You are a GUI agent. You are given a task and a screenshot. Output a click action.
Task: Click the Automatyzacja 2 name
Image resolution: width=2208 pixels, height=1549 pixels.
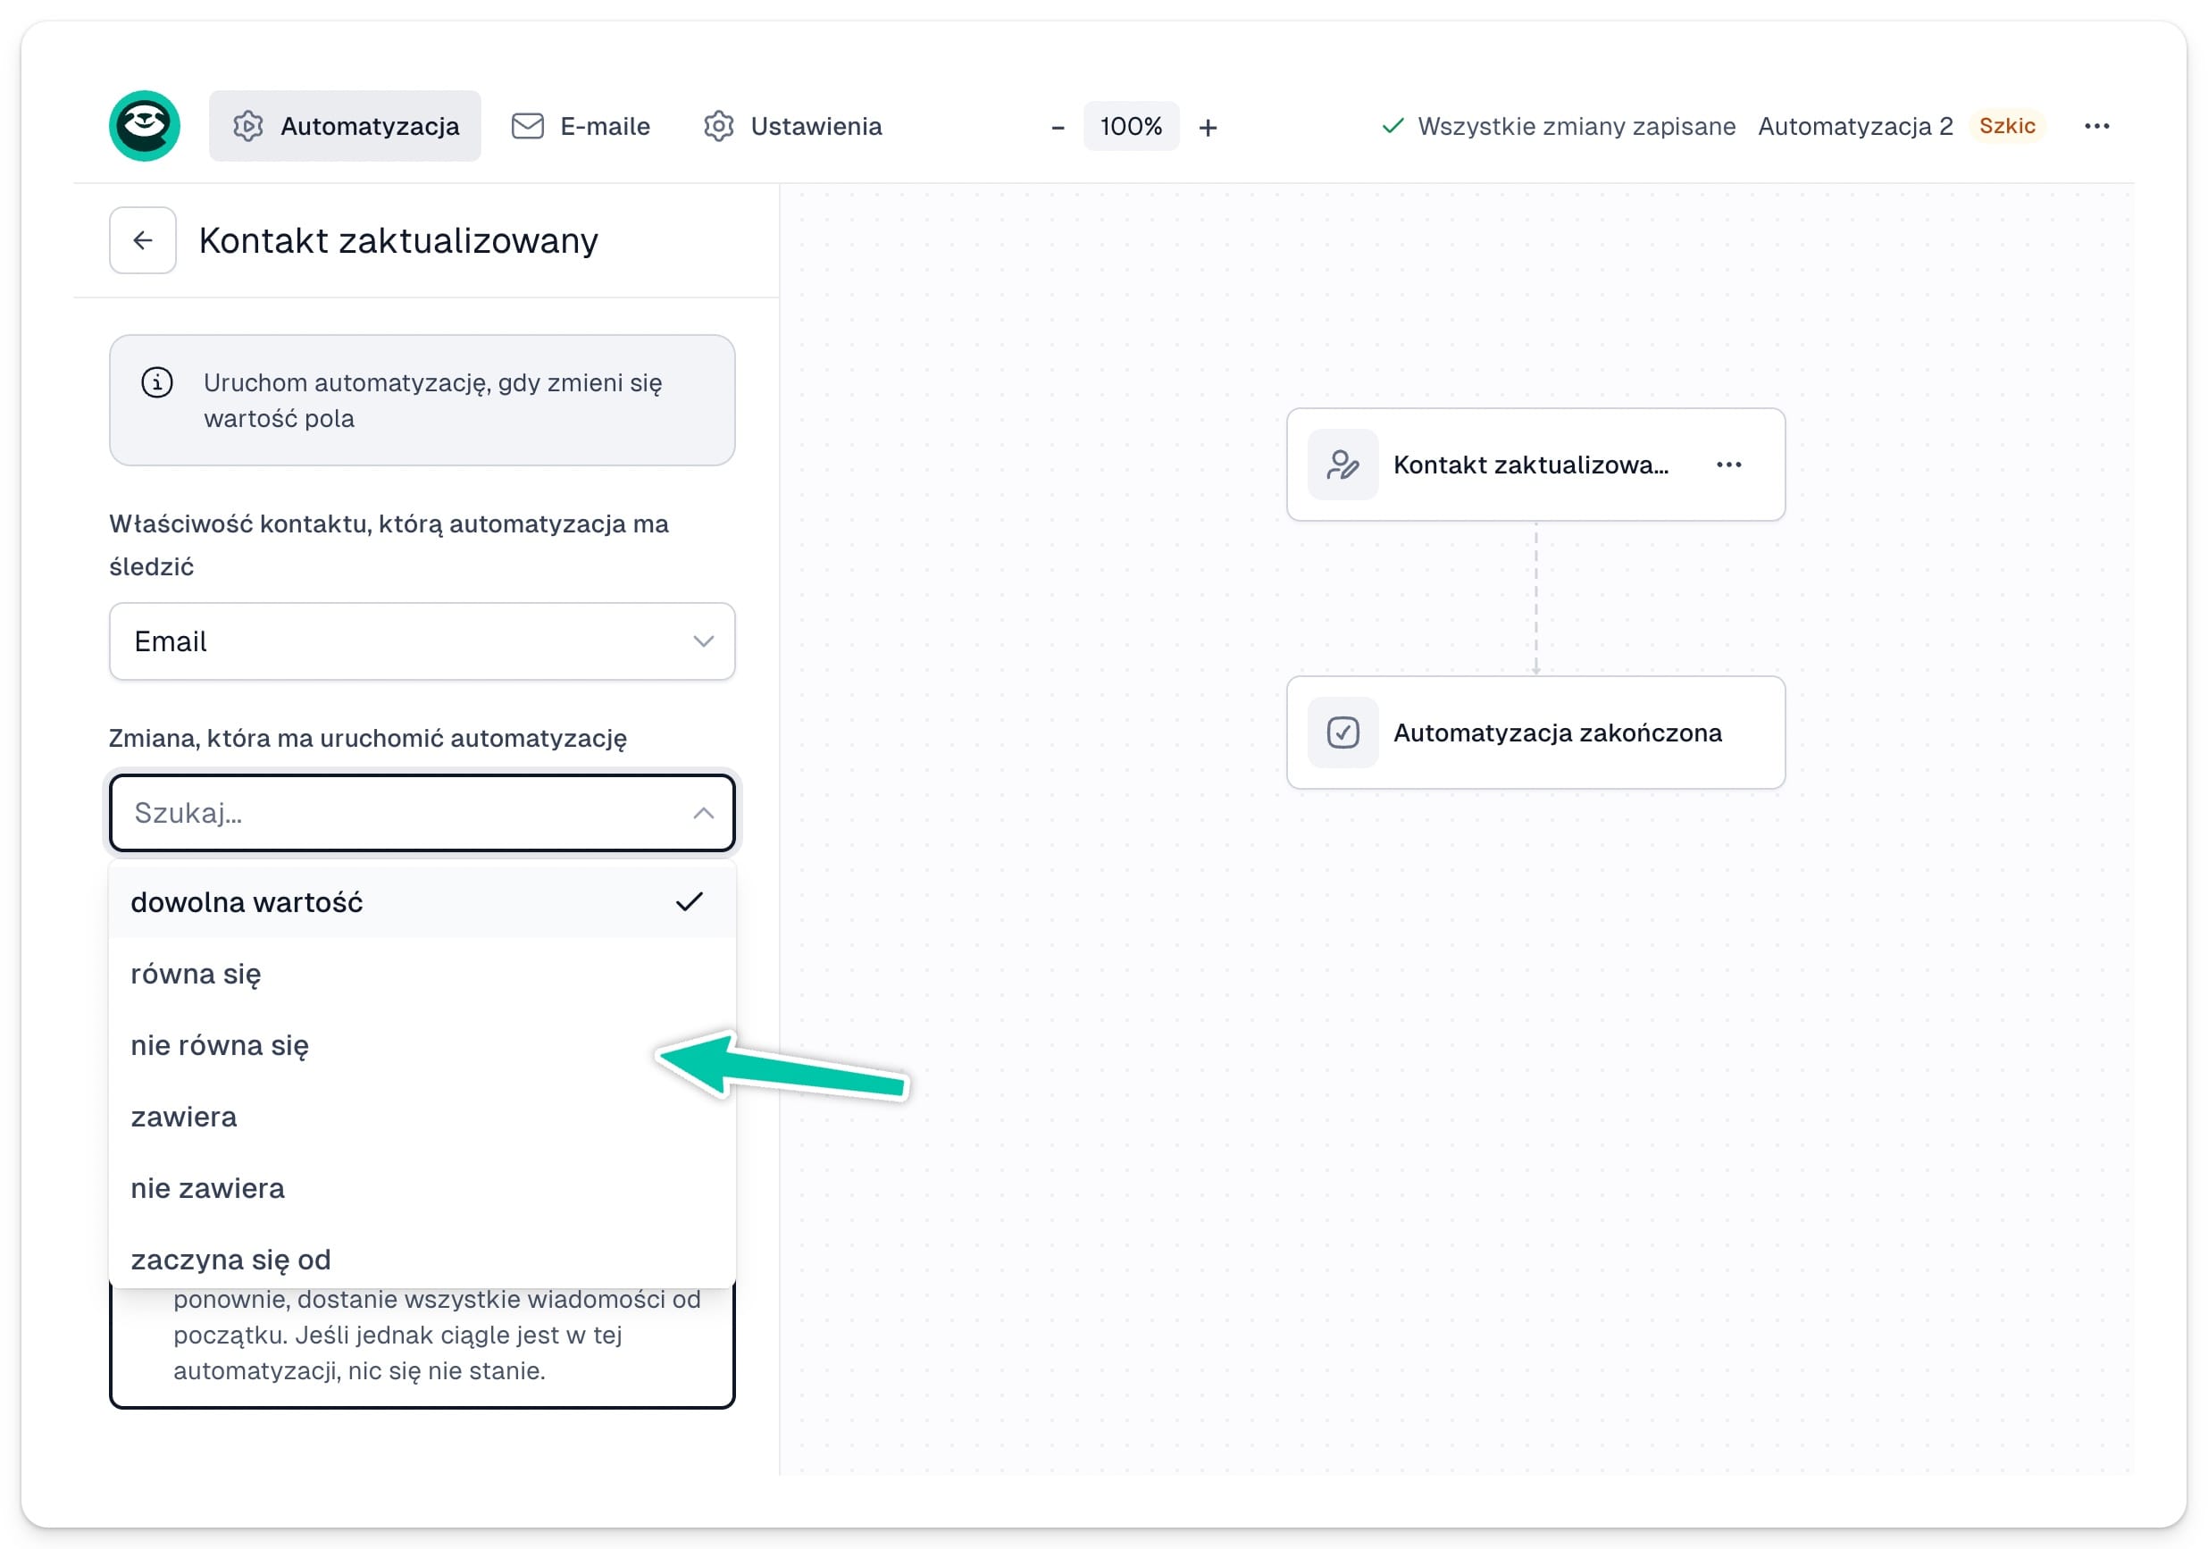pyautogui.click(x=1855, y=126)
